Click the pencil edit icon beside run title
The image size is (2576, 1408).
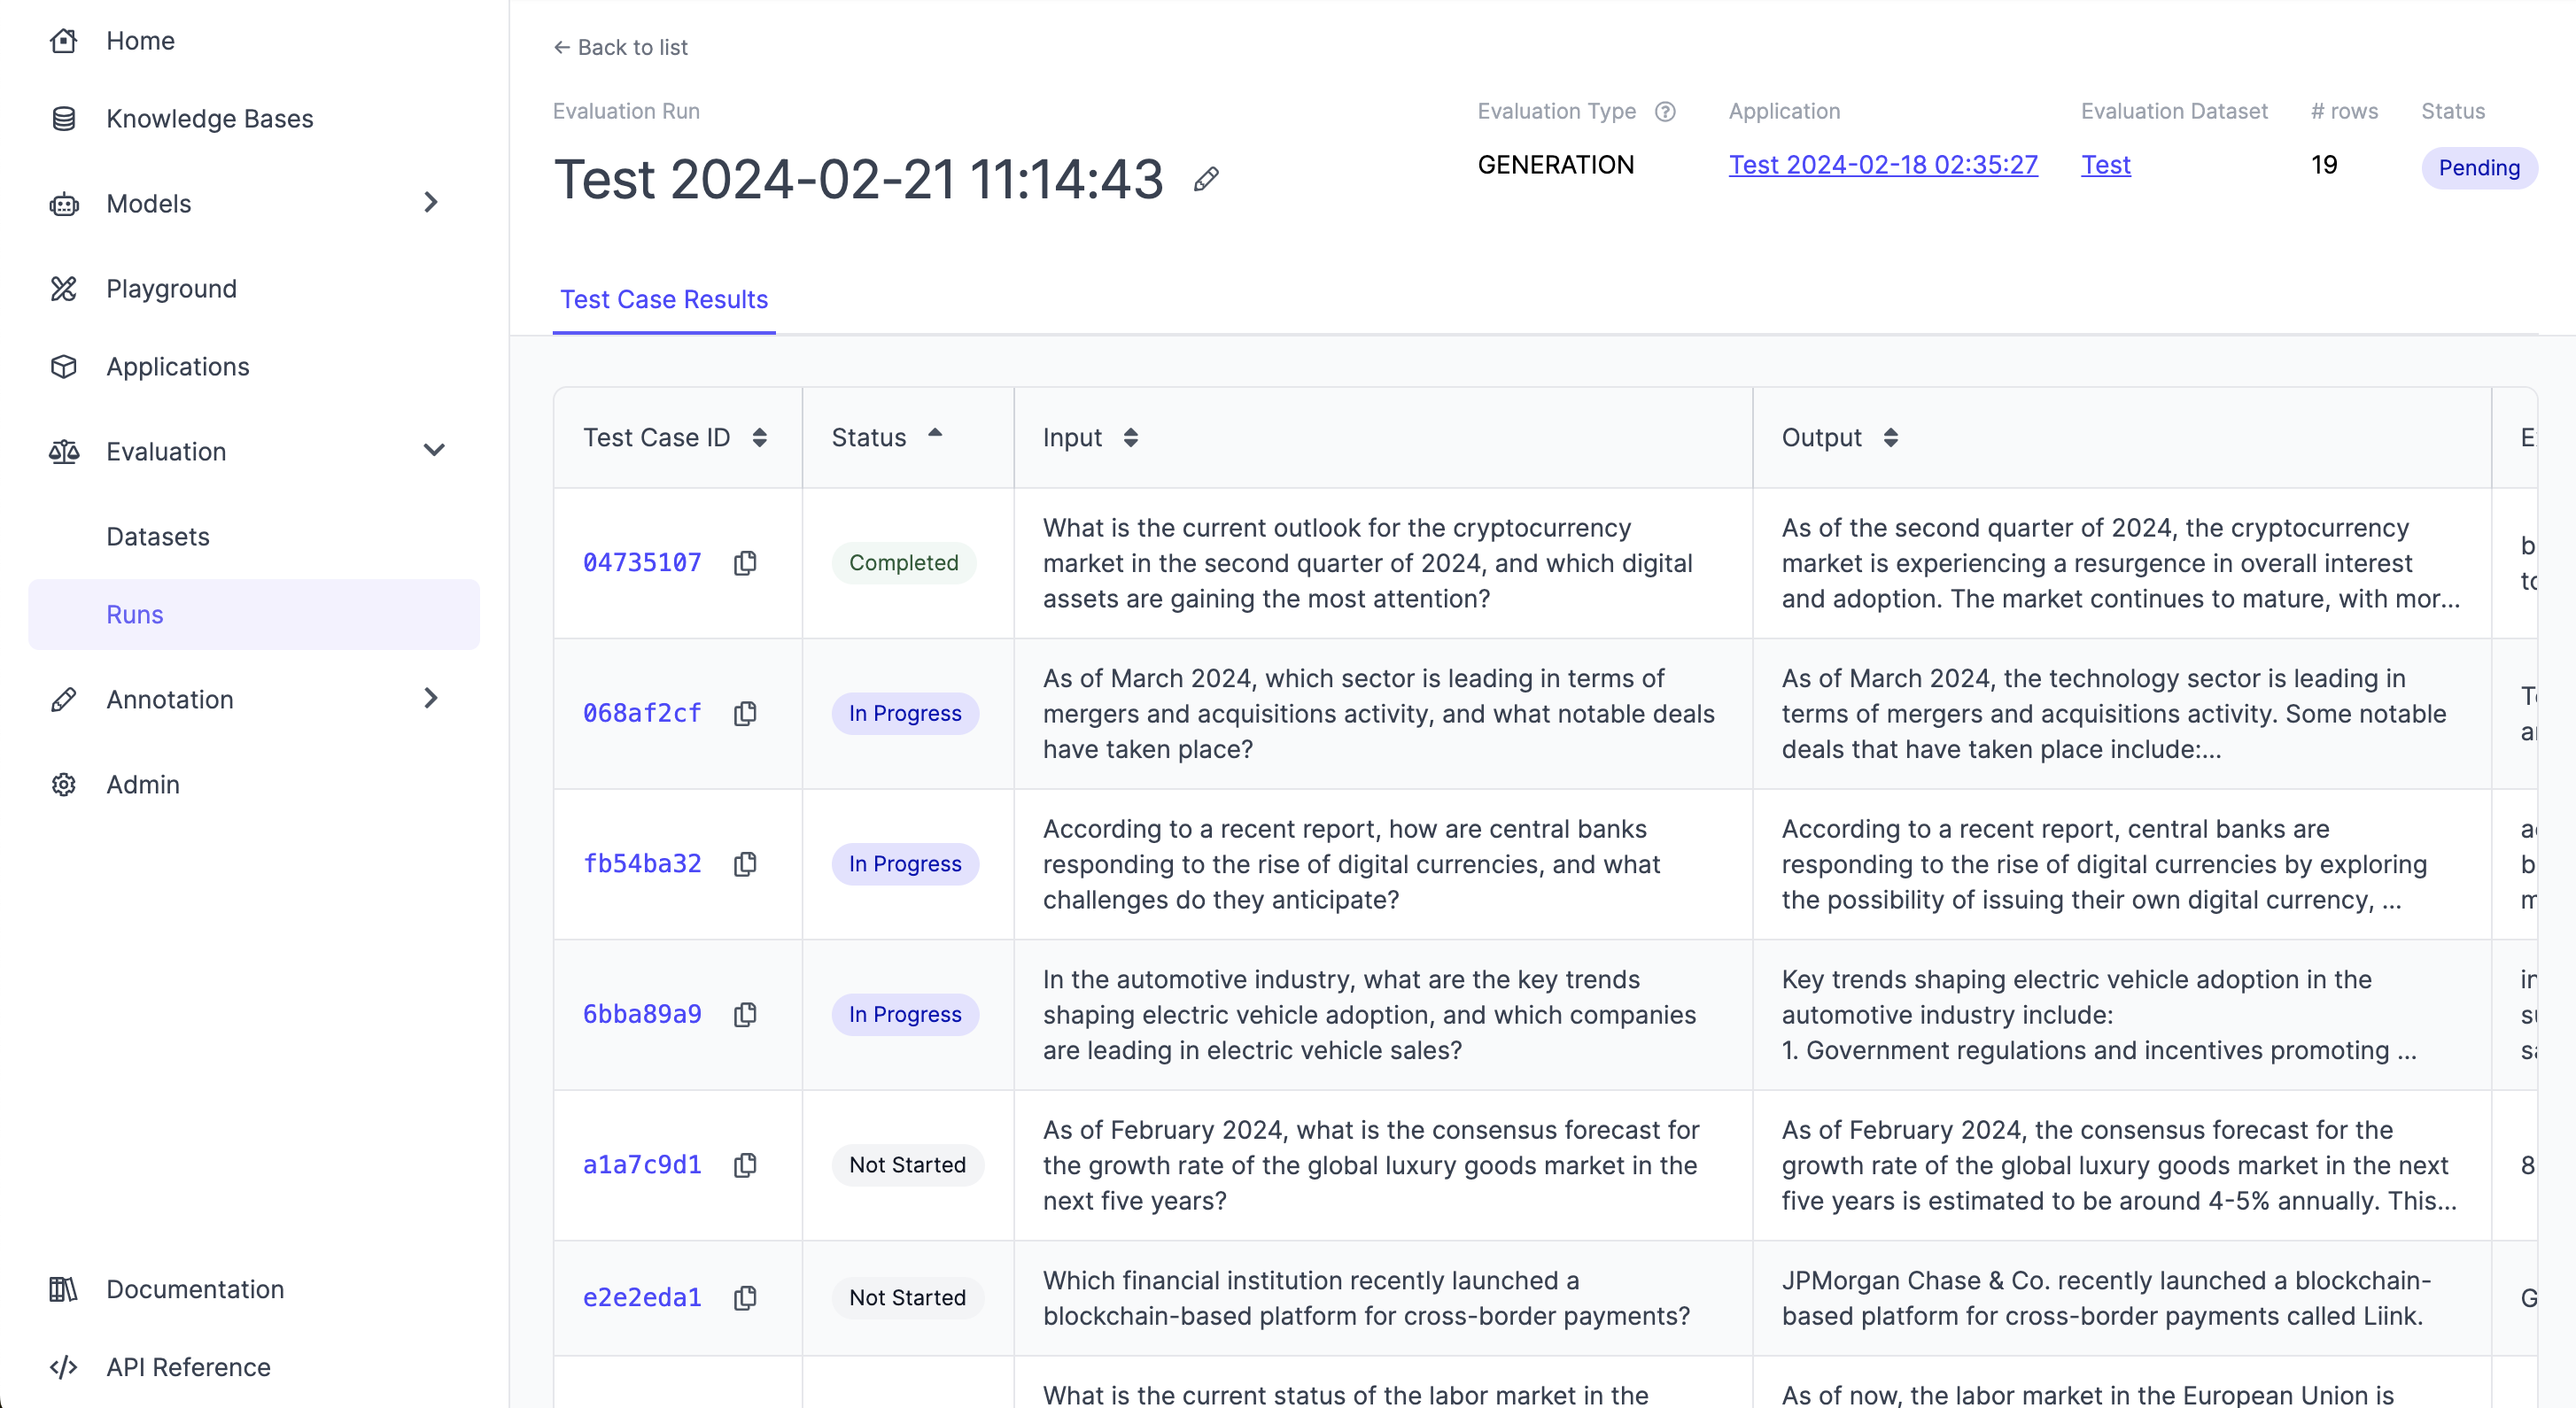tap(1206, 180)
